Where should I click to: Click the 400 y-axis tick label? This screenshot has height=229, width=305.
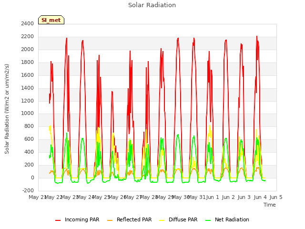coord(29,152)
